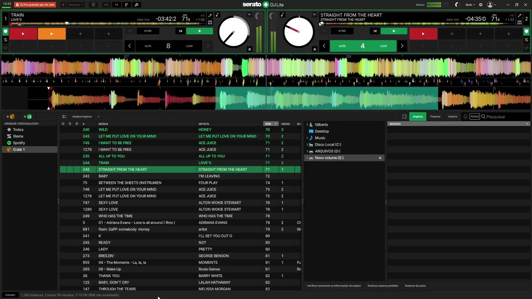Toggle the Autoplay button
Image resolution: width=532 pixels, height=299 pixels.
[10, 295]
